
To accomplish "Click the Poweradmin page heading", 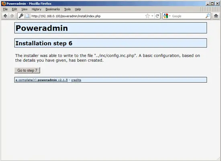I will click(x=42, y=28).
